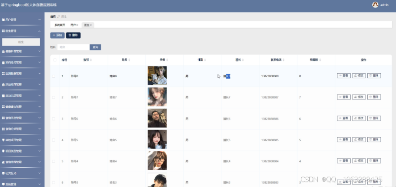The height and width of the screenshot is (187, 396).
Task: Click the 运动记录管理 sidebar icon
Action: [x=3, y=96]
